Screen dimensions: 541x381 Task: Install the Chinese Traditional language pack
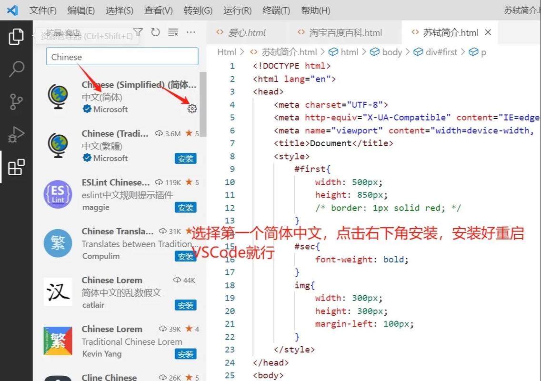coord(185,159)
